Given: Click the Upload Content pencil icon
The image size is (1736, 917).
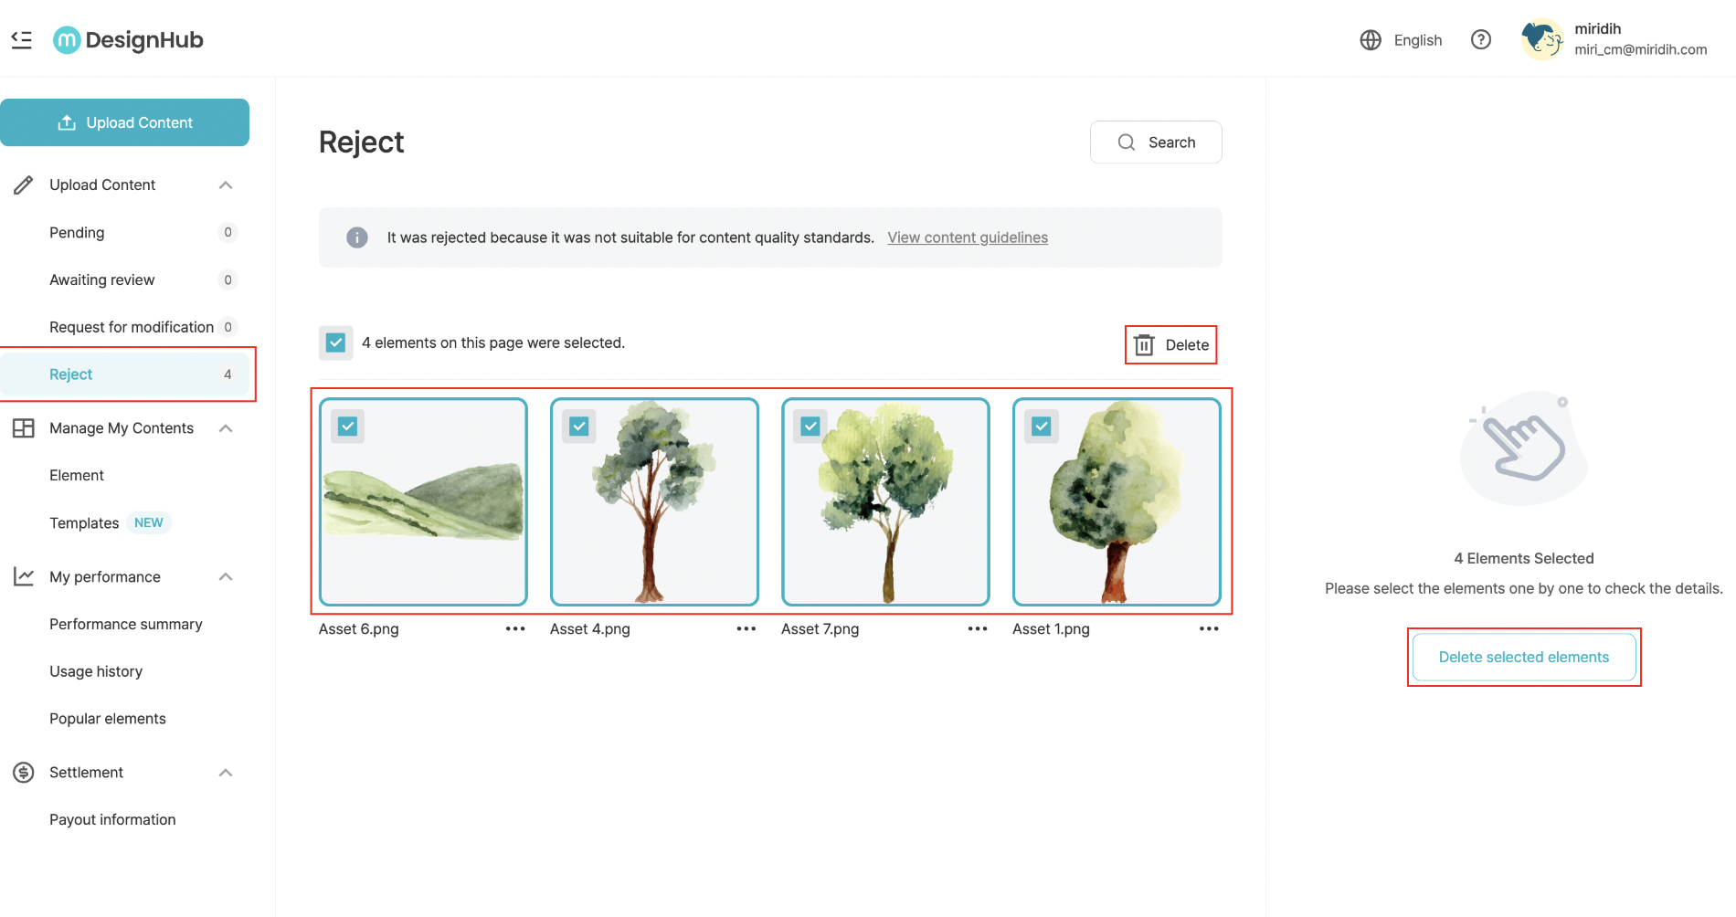Looking at the screenshot, I should point(24,184).
